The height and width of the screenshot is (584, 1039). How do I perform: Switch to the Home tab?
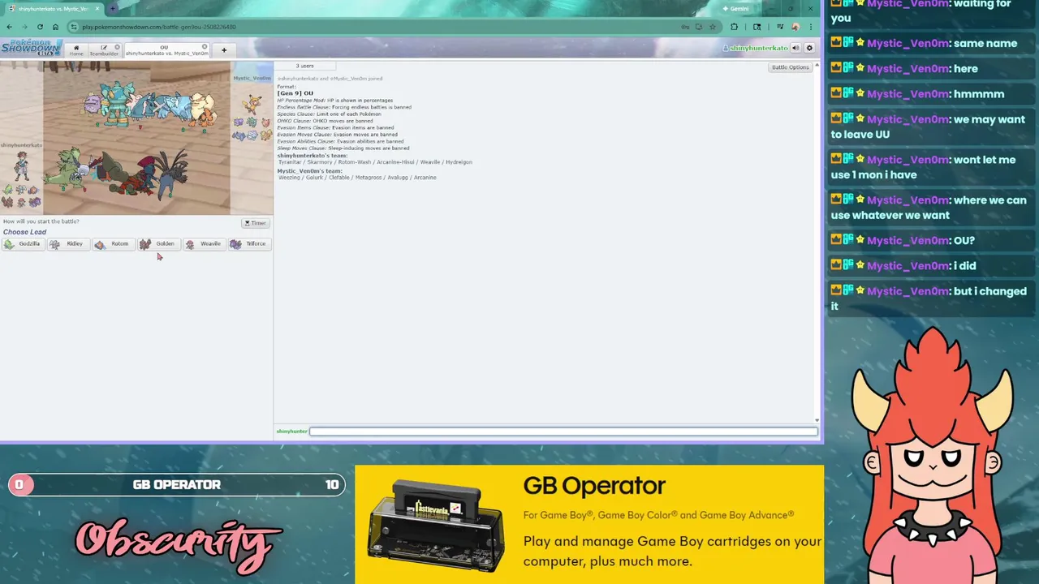[76, 50]
